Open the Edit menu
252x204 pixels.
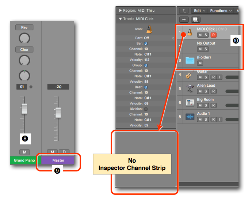[x=199, y=11]
